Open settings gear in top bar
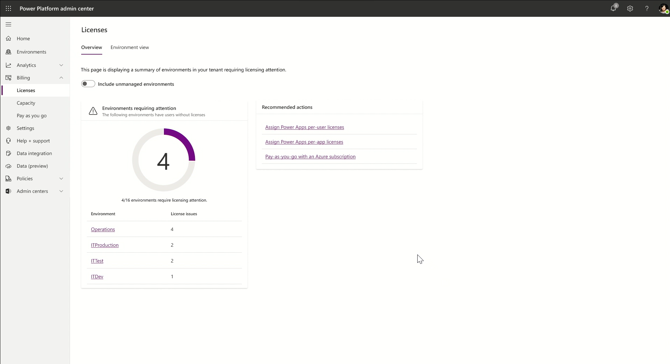Screen dimensions: 670x364 click(630, 8)
